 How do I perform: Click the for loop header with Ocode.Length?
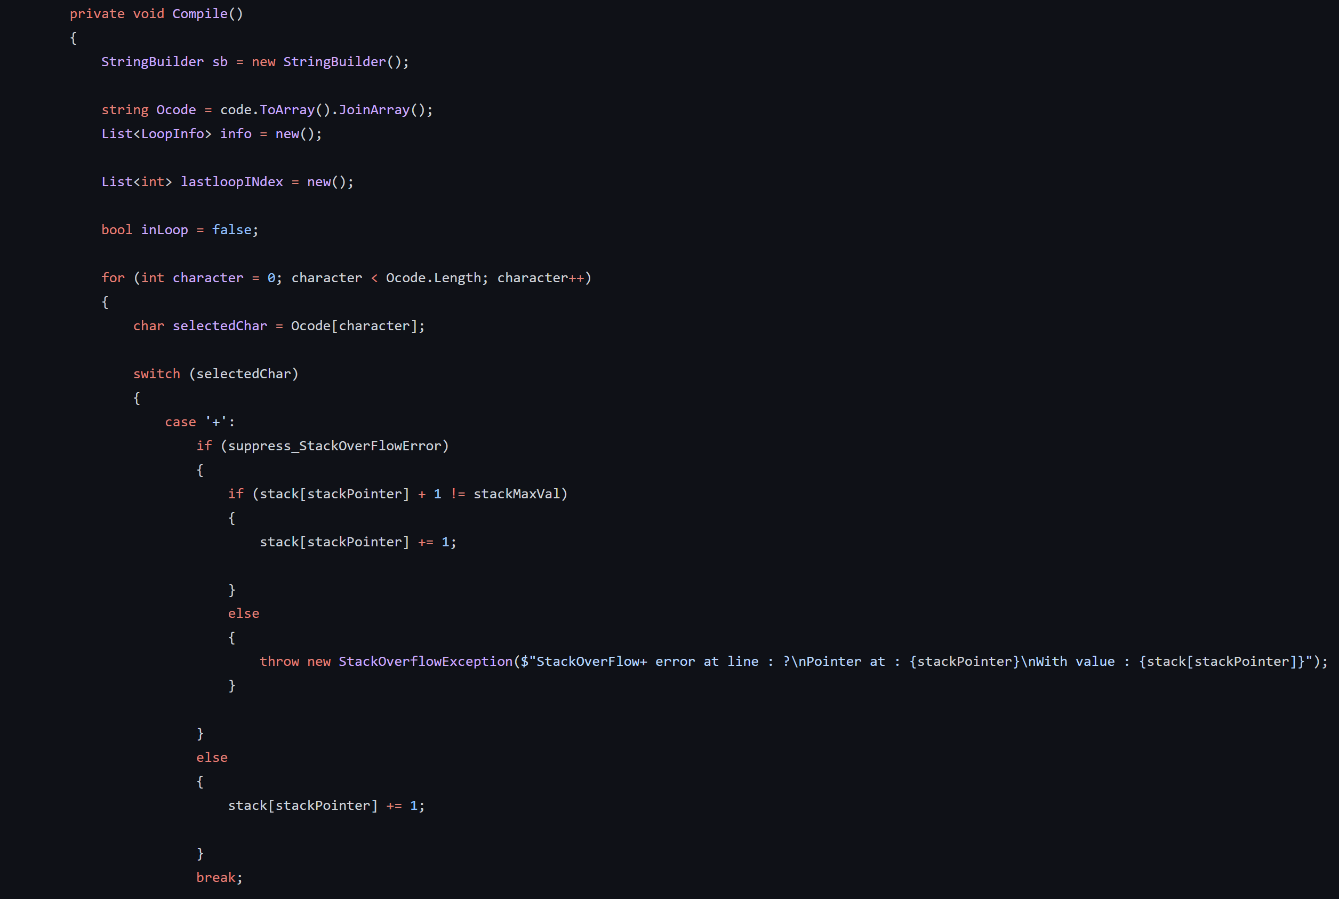click(x=346, y=278)
